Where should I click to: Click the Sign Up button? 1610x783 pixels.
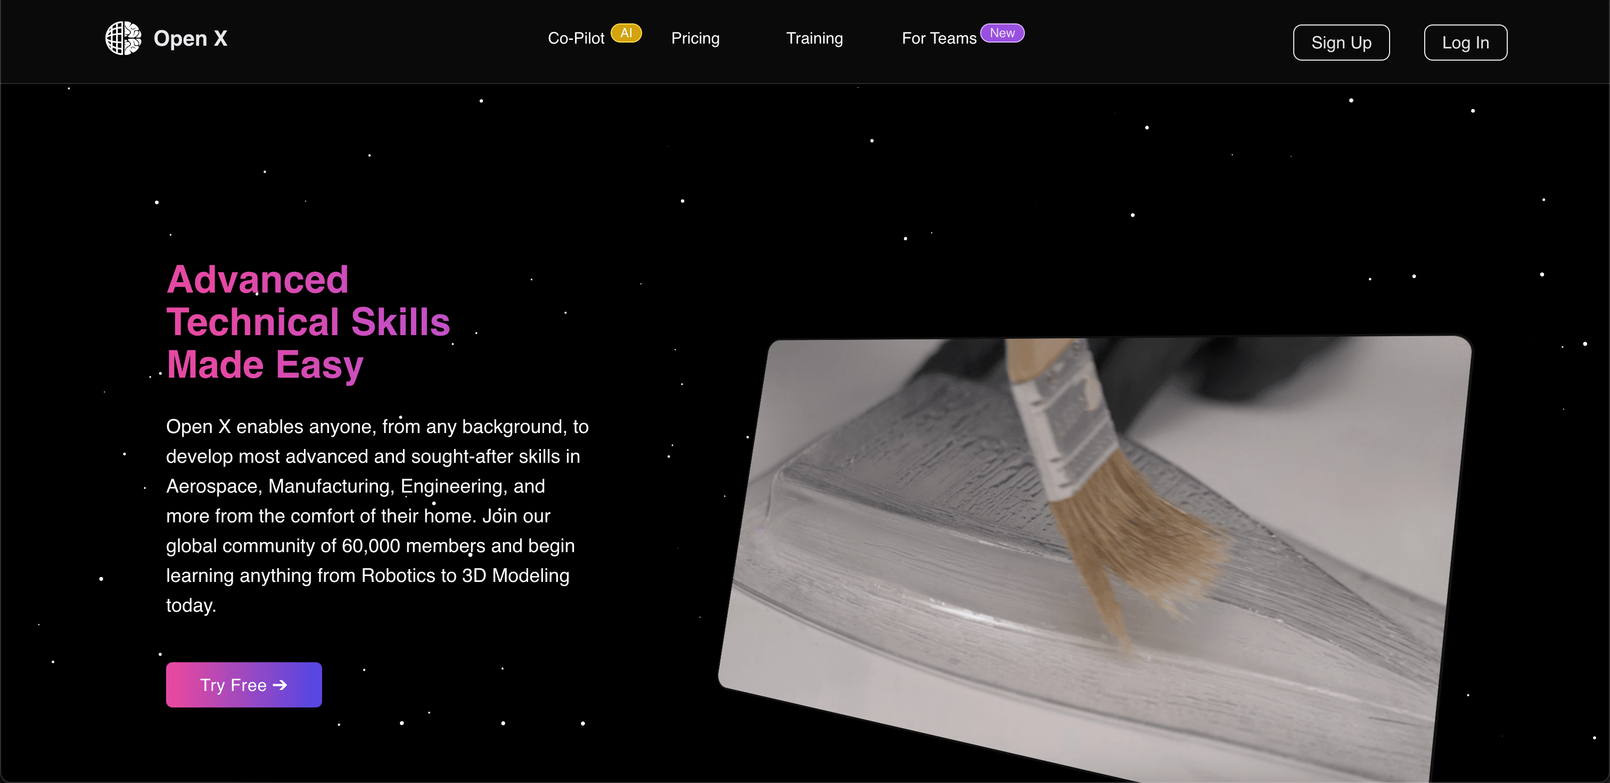pyautogui.click(x=1341, y=42)
